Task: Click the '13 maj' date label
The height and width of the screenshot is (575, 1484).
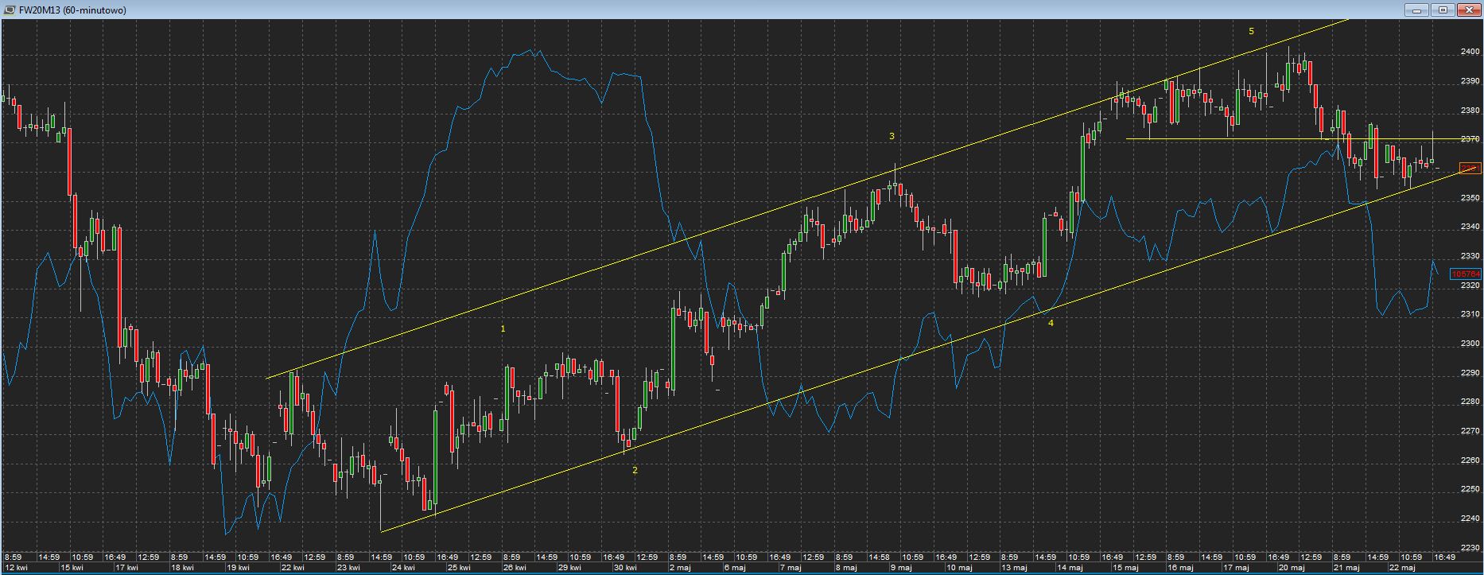Action: pyautogui.click(x=1014, y=568)
